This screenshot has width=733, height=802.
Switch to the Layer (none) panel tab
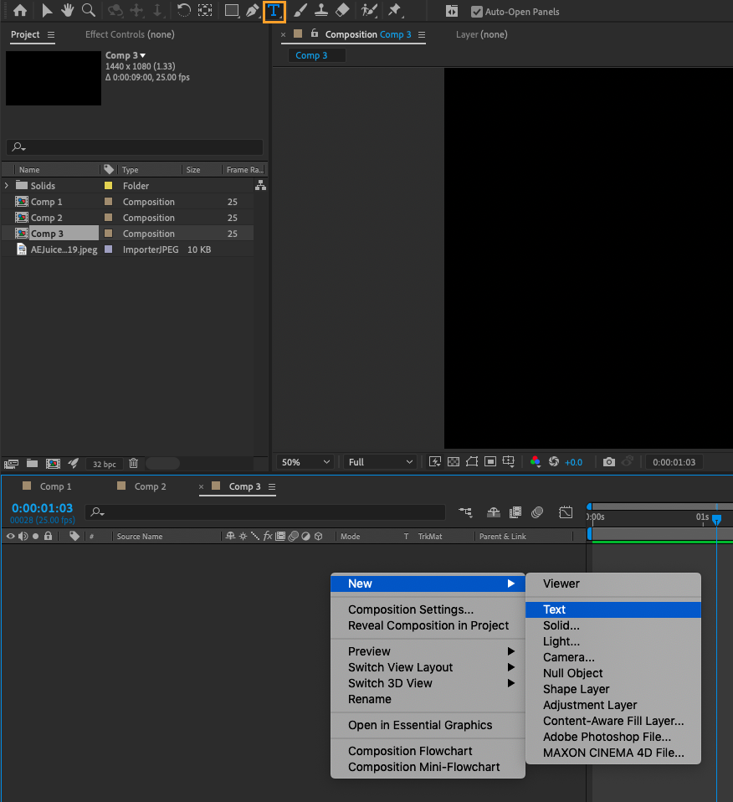coord(481,34)
